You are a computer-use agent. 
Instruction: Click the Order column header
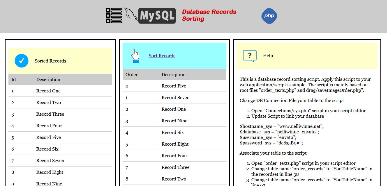click(132, 75)
